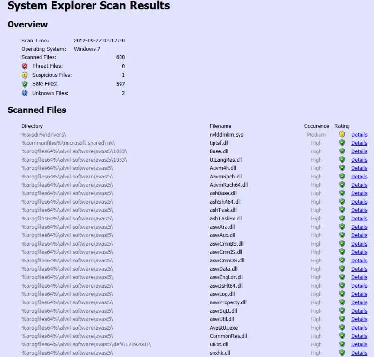Click green rating shield for aswData.dll
This screenshot has width=374, height=357.
coord(342,269)
